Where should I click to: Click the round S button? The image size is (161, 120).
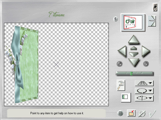click(x=116, y=19)
